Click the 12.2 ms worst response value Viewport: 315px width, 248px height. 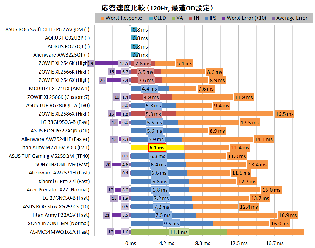(x=247, y=182)
